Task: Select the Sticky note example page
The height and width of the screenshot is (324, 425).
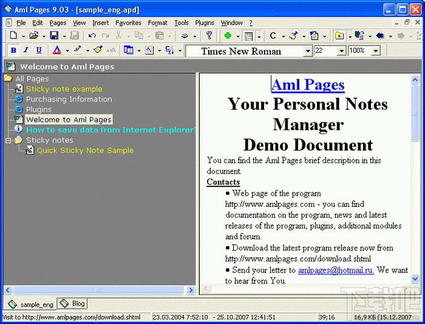Action: (64, 89)
